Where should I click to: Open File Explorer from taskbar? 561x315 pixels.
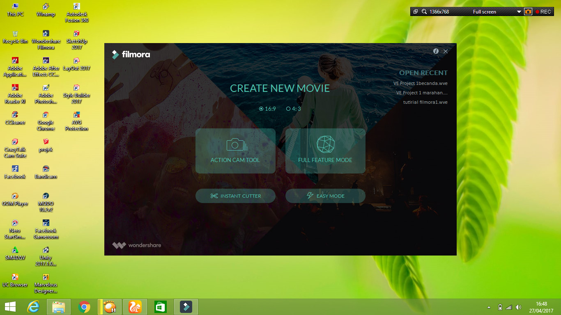click(59, 307)
